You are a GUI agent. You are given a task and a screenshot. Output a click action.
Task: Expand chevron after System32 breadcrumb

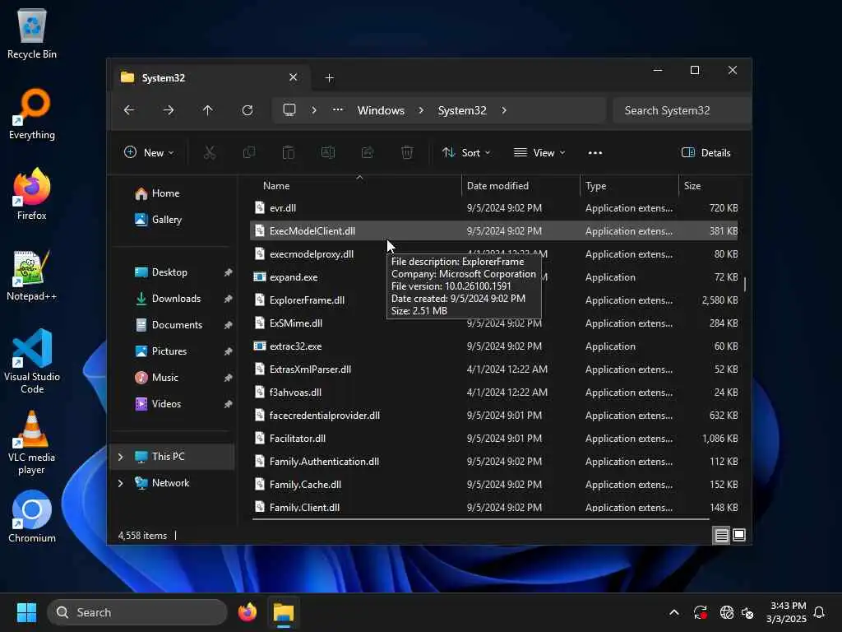(504, 110)
